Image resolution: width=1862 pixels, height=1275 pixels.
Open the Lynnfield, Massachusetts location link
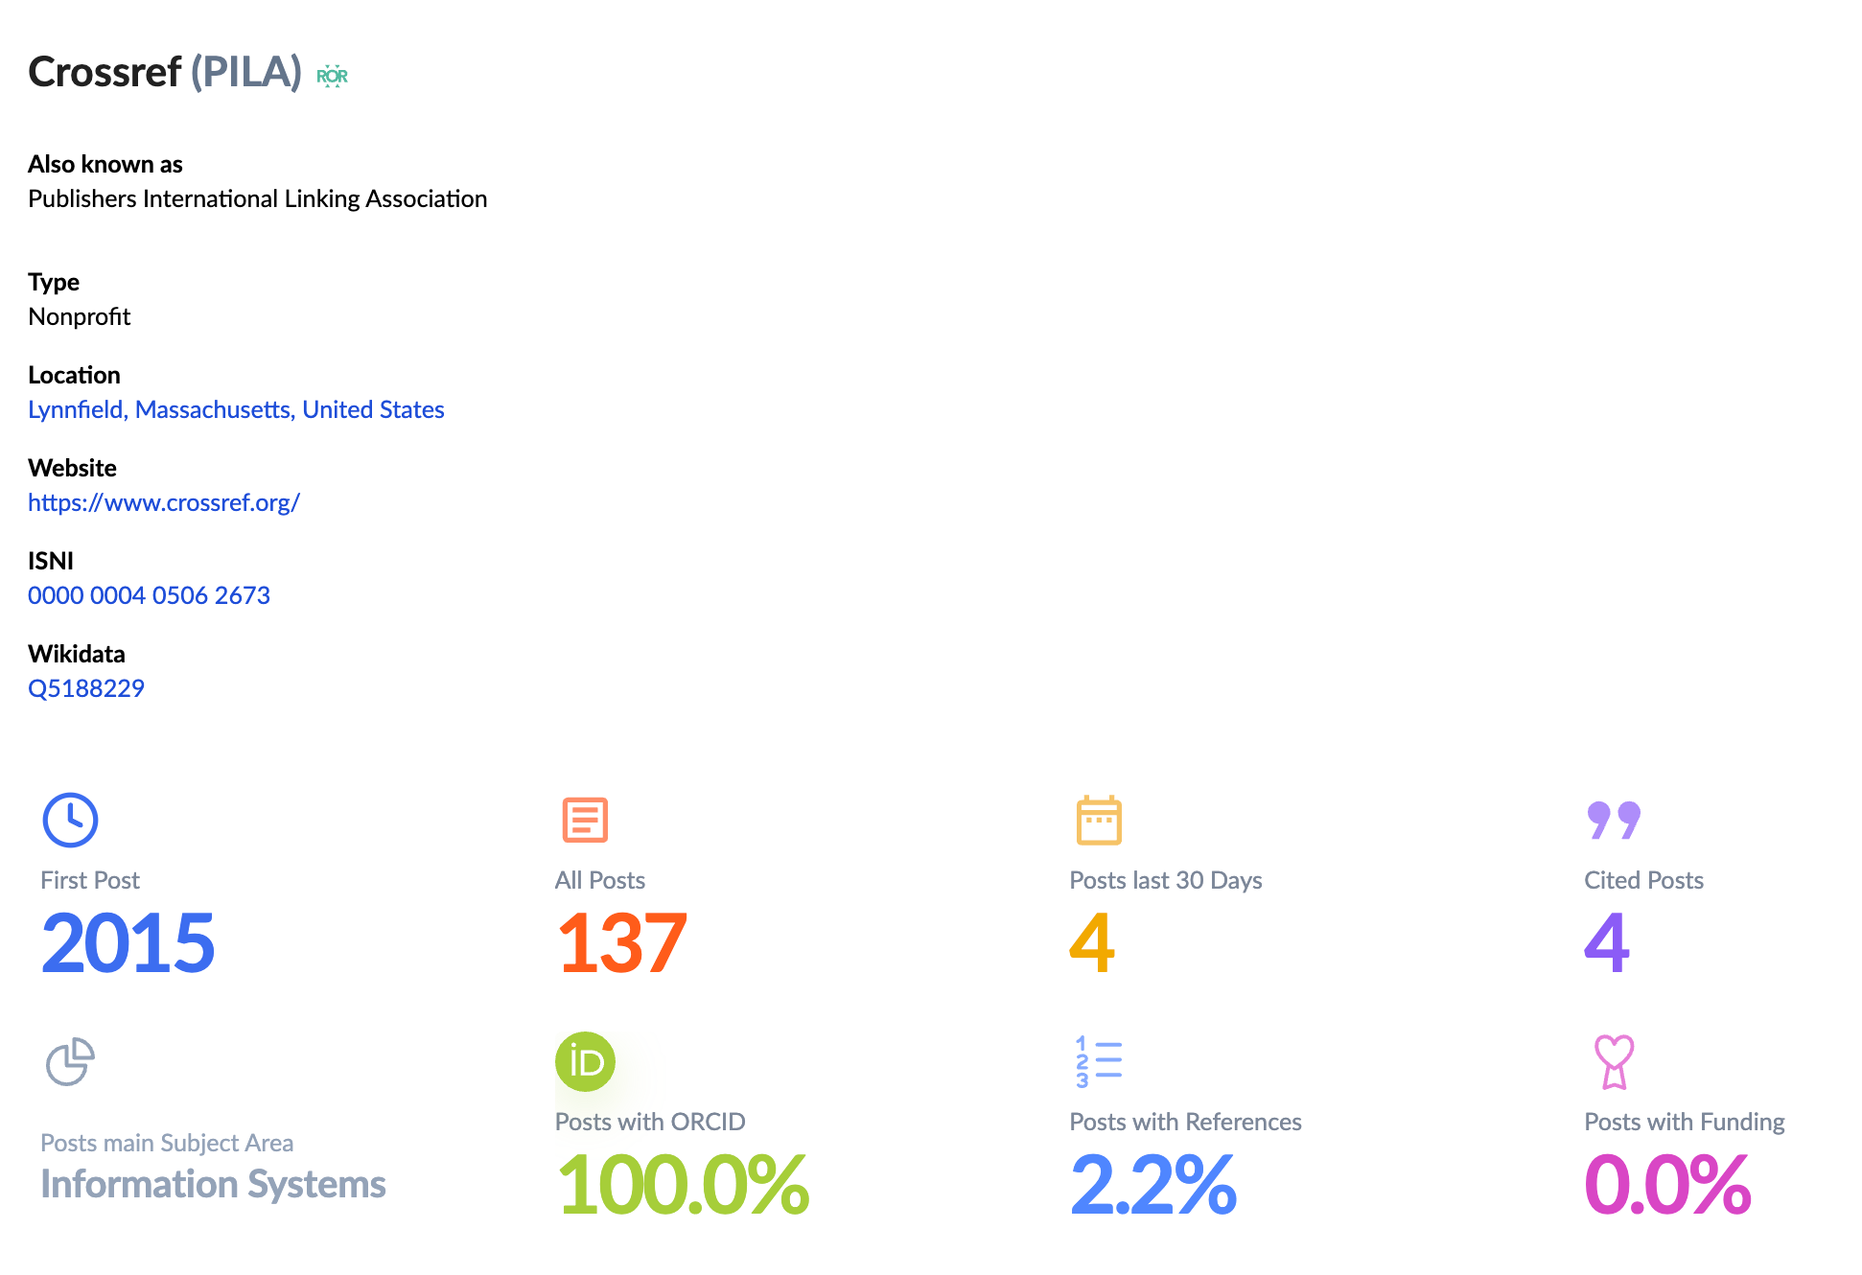click(236, 409)
